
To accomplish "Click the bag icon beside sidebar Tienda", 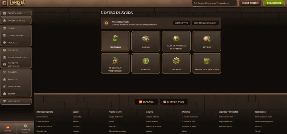I will (4, 94).
